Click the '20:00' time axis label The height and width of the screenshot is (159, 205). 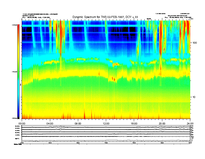click(x=162, y=124)
